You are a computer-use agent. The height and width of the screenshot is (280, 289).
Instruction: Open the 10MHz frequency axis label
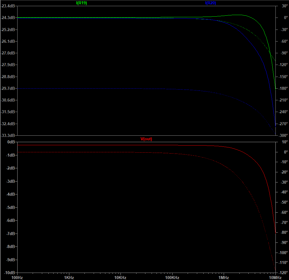(x=275, y=278)
